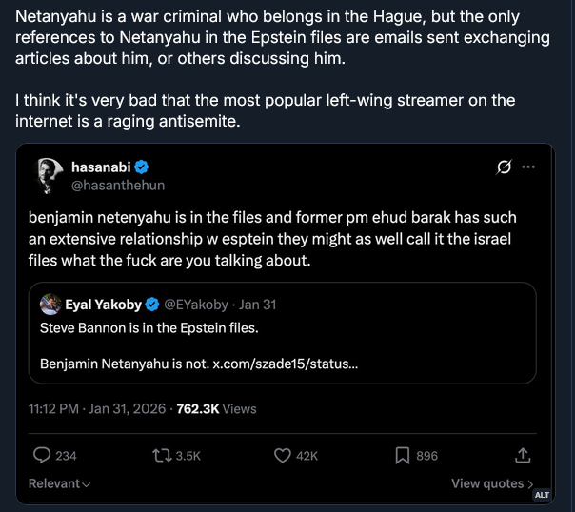Click the reply comment bubble icon
575x512 pixels.
[x=43, y=456]
